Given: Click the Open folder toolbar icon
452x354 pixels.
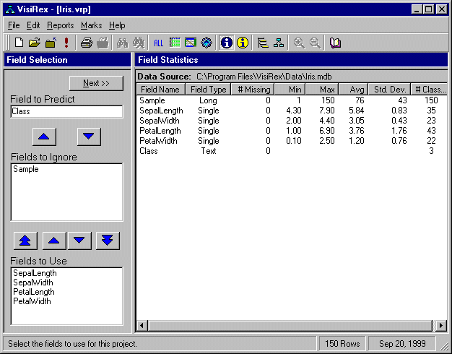Looking at the screenshot, I should (35, 43).
